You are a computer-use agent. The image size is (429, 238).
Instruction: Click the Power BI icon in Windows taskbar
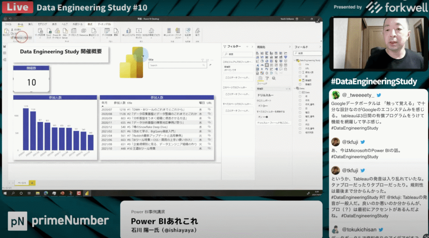click(87, 193)
